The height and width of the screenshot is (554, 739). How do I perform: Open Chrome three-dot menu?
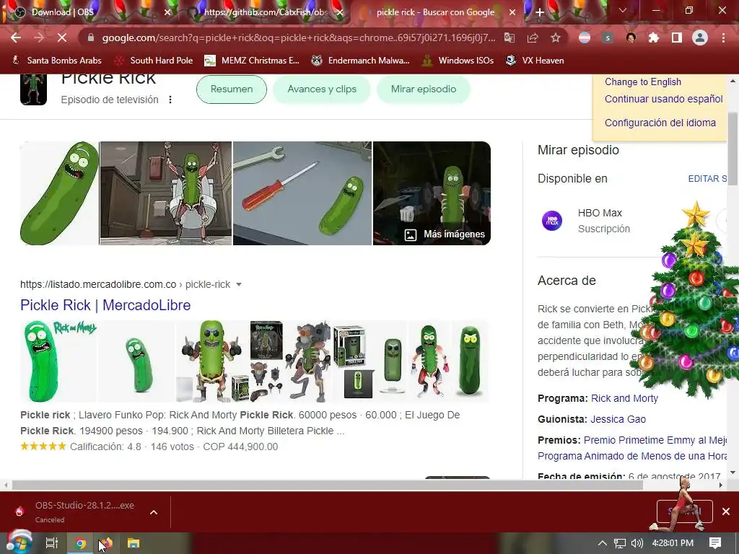[x=723, y=38]
